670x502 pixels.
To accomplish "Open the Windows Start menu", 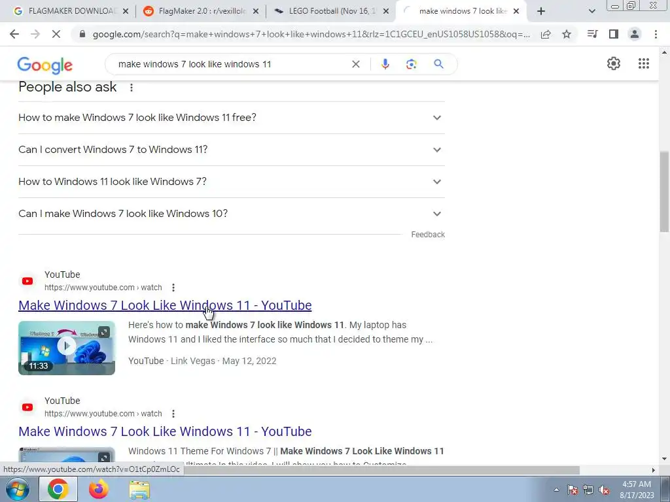I will [17, 489].
